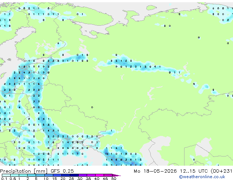Click the forecast date 'Mo 18-05-2026' text
This screenshot has width=233, height=180.
click(155, 171)
